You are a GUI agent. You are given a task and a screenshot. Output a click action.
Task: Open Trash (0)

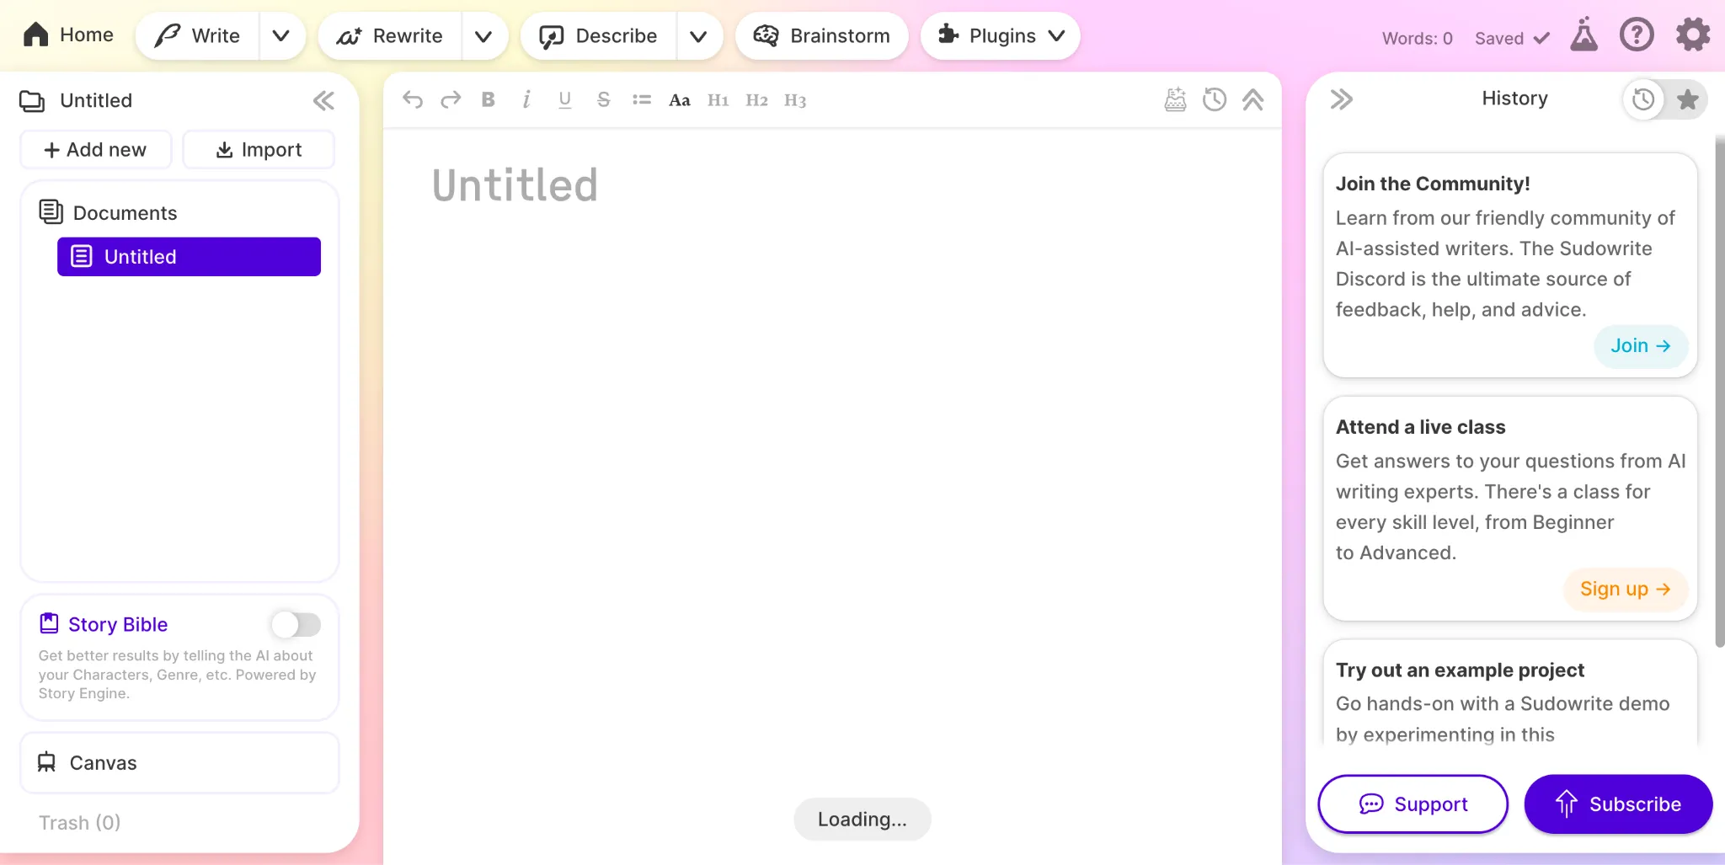(79, 822)
